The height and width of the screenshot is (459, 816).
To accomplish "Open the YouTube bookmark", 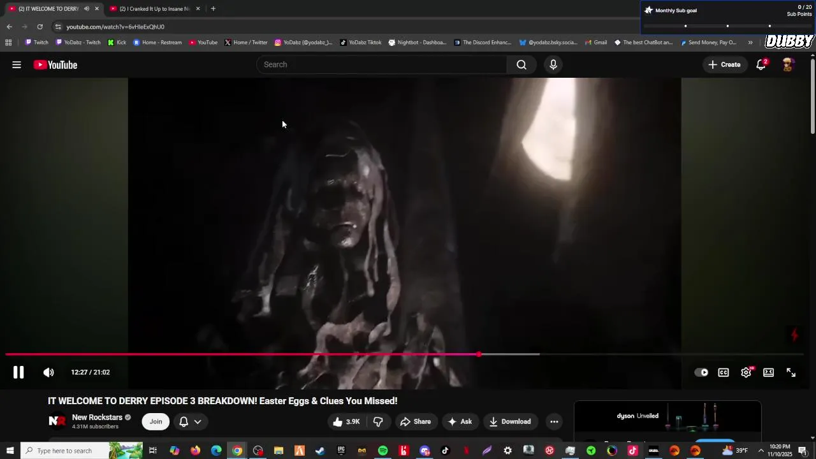I will coord(203,43).
